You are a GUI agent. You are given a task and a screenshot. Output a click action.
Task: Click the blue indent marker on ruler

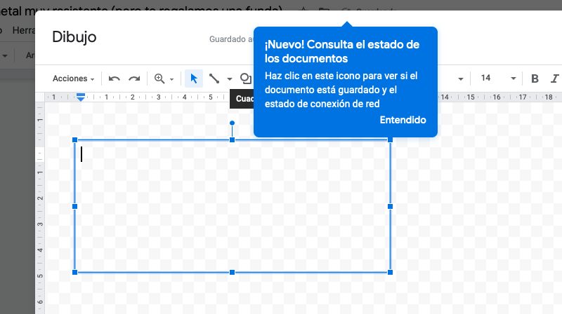(x=81, y=97)
